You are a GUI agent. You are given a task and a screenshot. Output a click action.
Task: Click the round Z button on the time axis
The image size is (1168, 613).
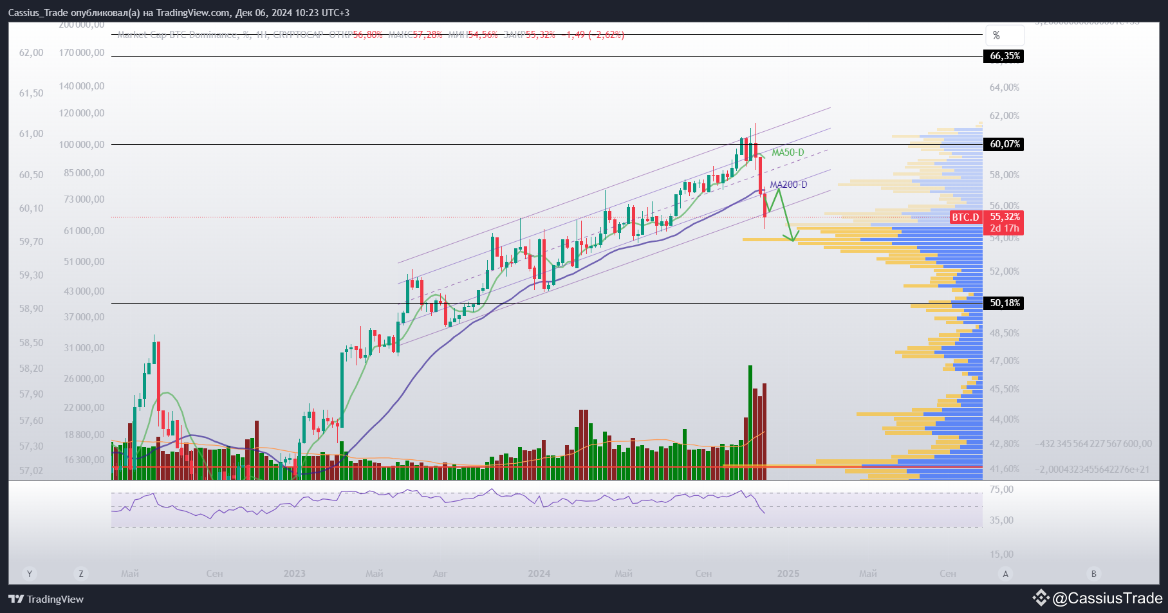pos(80,574)
